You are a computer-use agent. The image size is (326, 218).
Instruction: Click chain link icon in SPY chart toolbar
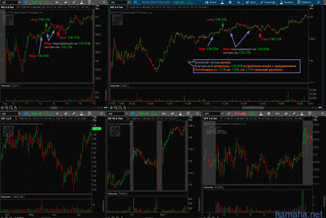click(229, 114)
